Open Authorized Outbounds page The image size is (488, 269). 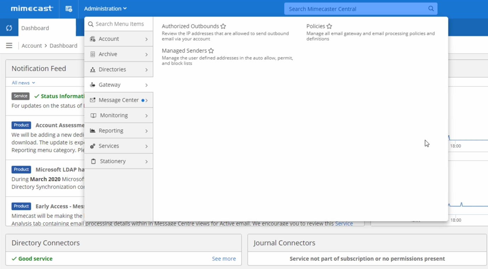[190, 26]
